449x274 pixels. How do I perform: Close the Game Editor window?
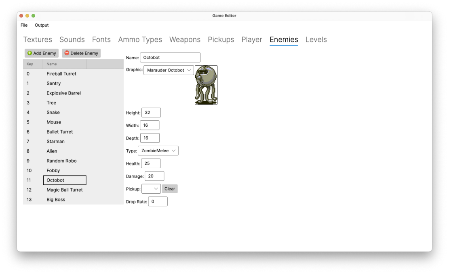[x=21, y=16]
